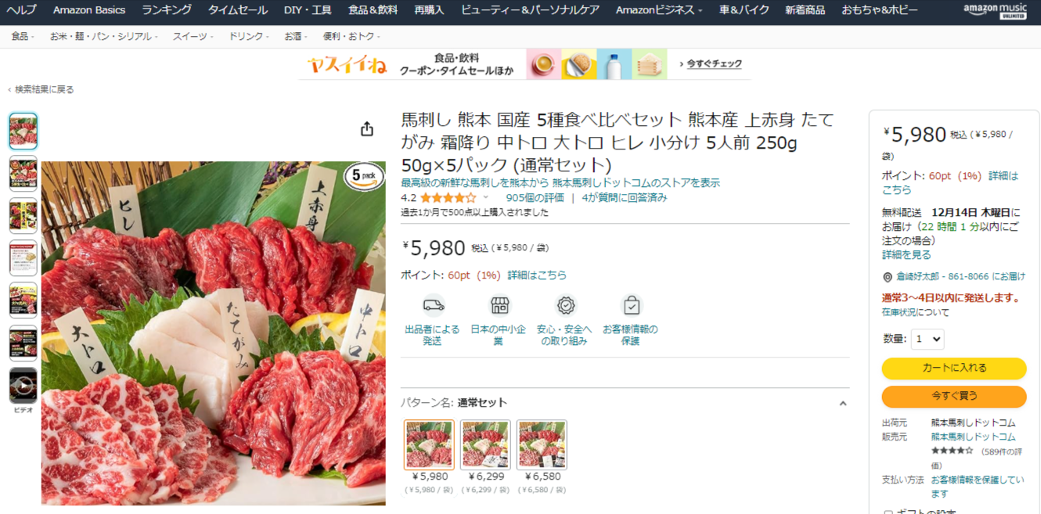The height and width of the screenshot is (514, 1041).
Task: Open the 数量 quantity dropdown
Action: (928, 339)
